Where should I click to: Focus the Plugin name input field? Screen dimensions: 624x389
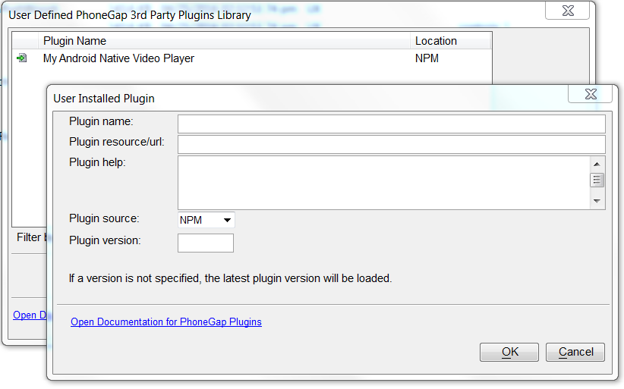coord(392,124)
